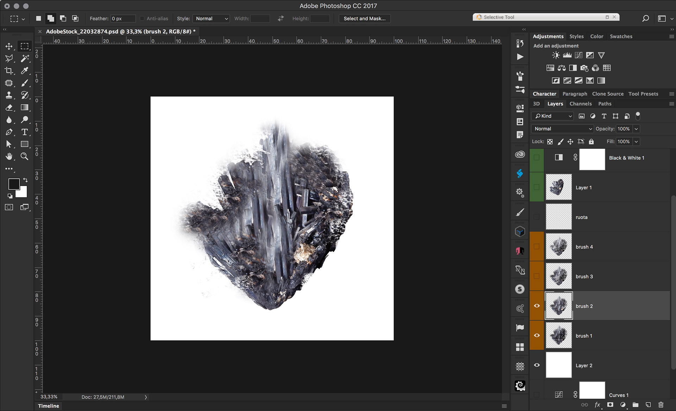Select the Hand tool
This screenshot has width=676, height=411.
pyautogui.click(x=9, y=156)
